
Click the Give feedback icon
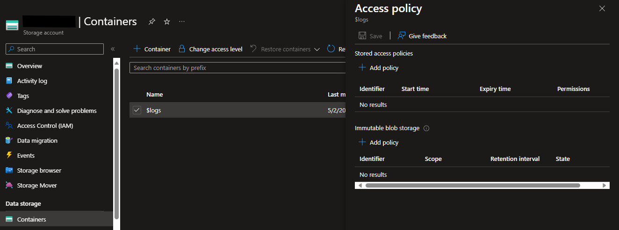(402, 36)
